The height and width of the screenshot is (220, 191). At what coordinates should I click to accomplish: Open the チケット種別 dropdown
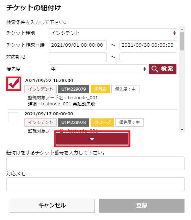click(x=113, y=33)
